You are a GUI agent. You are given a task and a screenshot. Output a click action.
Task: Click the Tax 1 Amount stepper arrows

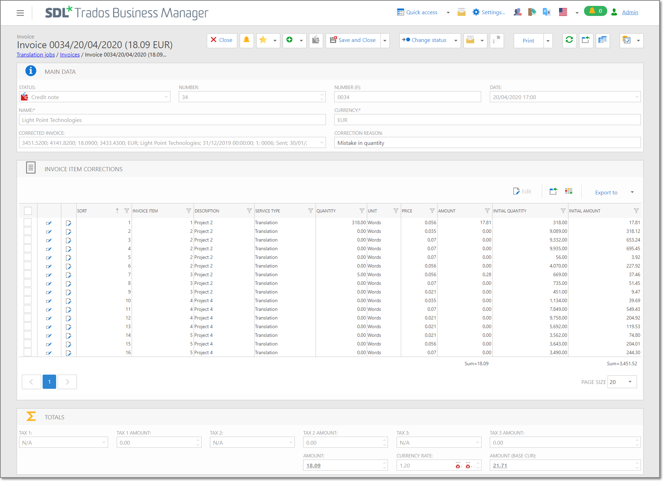[198, 443]
